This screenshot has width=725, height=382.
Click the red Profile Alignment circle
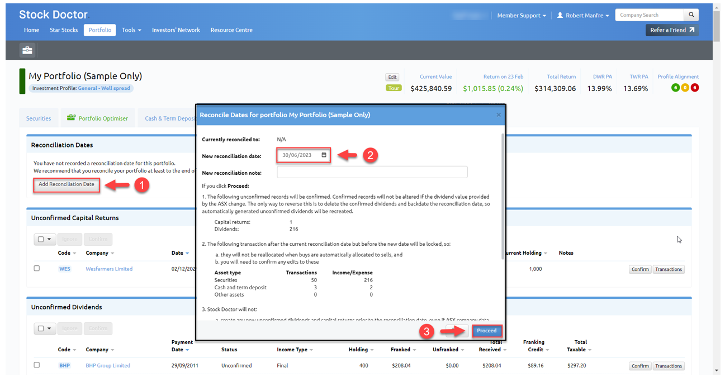[x=695, y=88]
